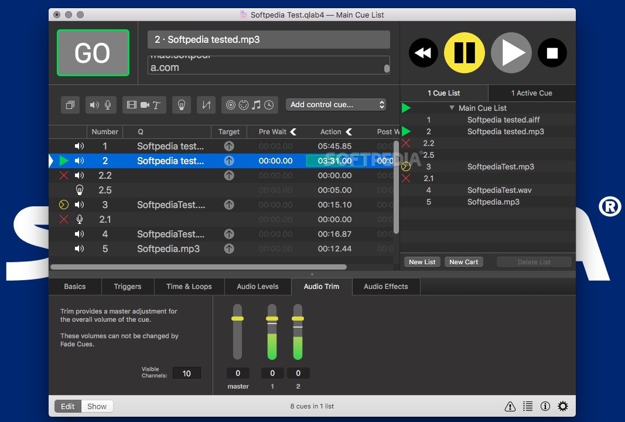Add a new Audio cue
The height and width of the screenshot is (422, 625).
click(x=94, y=105)
